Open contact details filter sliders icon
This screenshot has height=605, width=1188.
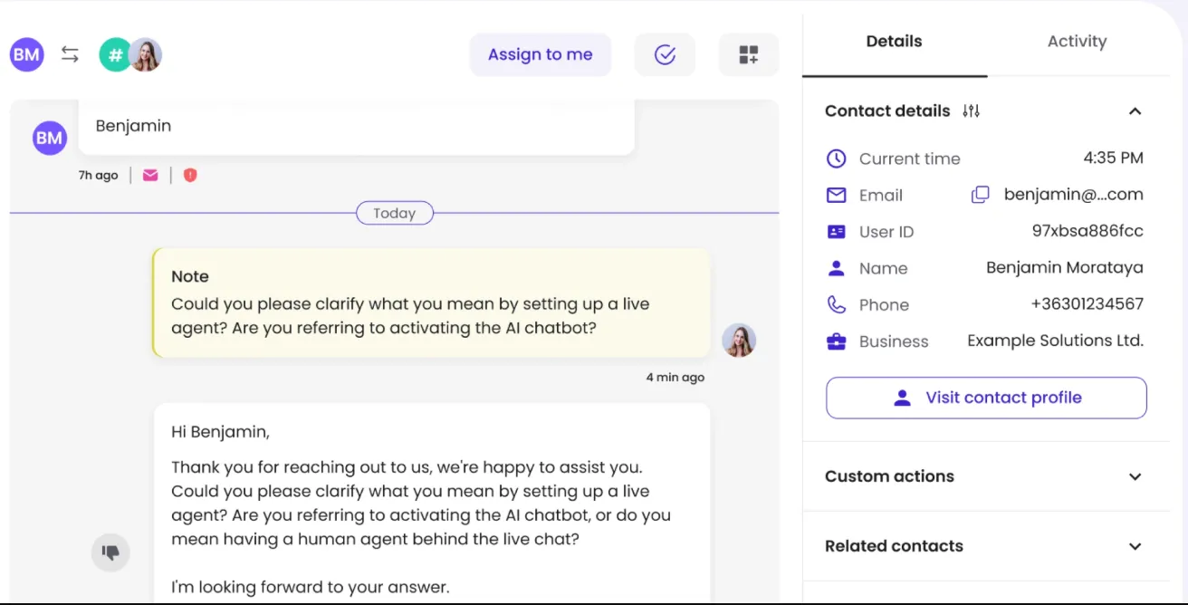[971, 111]
